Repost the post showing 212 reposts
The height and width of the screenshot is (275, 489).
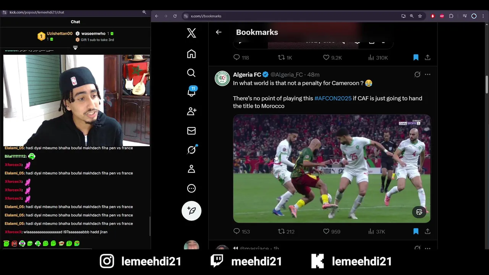pos(286,231)
